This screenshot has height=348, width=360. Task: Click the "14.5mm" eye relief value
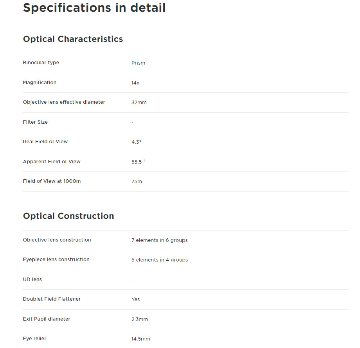[x=140, y=339]
